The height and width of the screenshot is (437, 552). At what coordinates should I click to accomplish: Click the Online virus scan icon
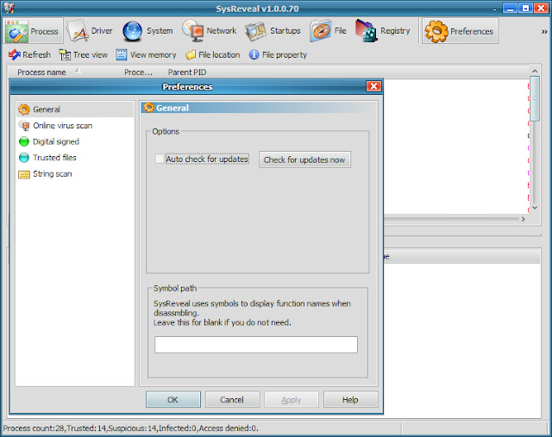point(24,126)
